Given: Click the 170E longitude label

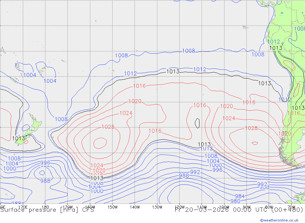Looking at the screenshot, I should pyautogui.click(x=23, y=207).
